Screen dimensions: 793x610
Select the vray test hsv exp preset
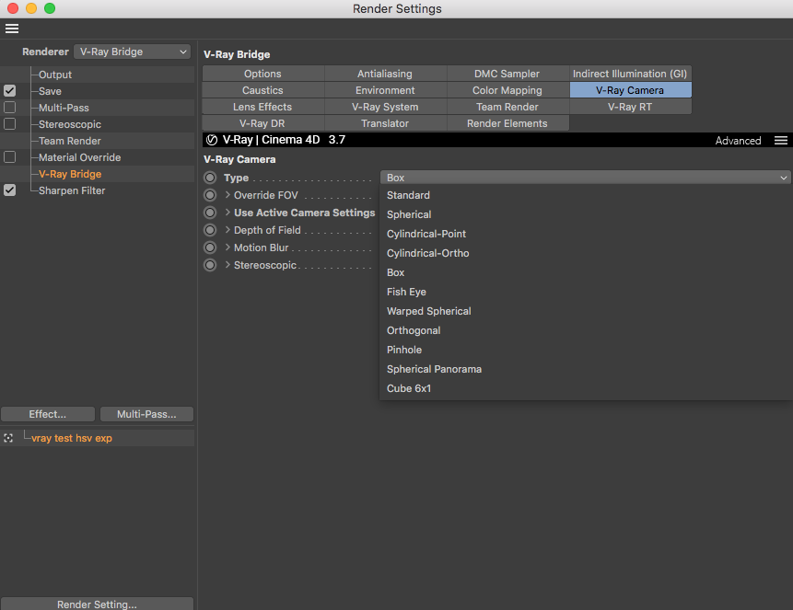pos(72,438)
